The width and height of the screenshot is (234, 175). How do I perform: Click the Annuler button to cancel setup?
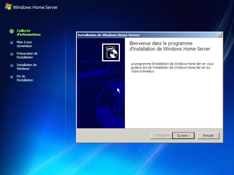coord(208,136)
